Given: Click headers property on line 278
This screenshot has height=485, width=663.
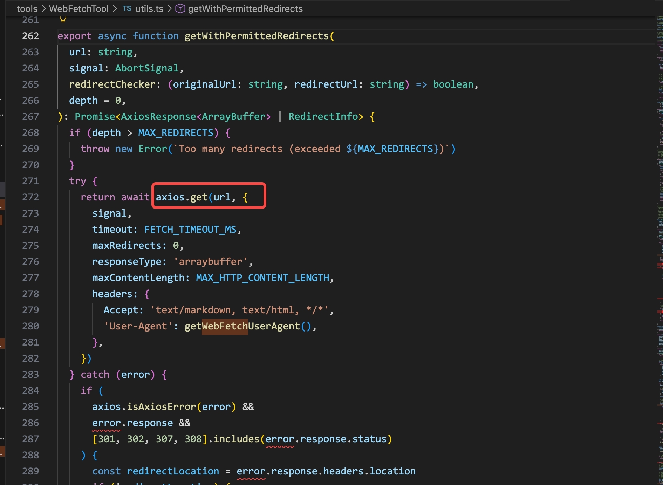Looking at the screenshot, I should click(x=112, y=294).
